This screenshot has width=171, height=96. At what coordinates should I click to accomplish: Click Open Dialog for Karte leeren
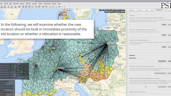(x=162, y=61)
